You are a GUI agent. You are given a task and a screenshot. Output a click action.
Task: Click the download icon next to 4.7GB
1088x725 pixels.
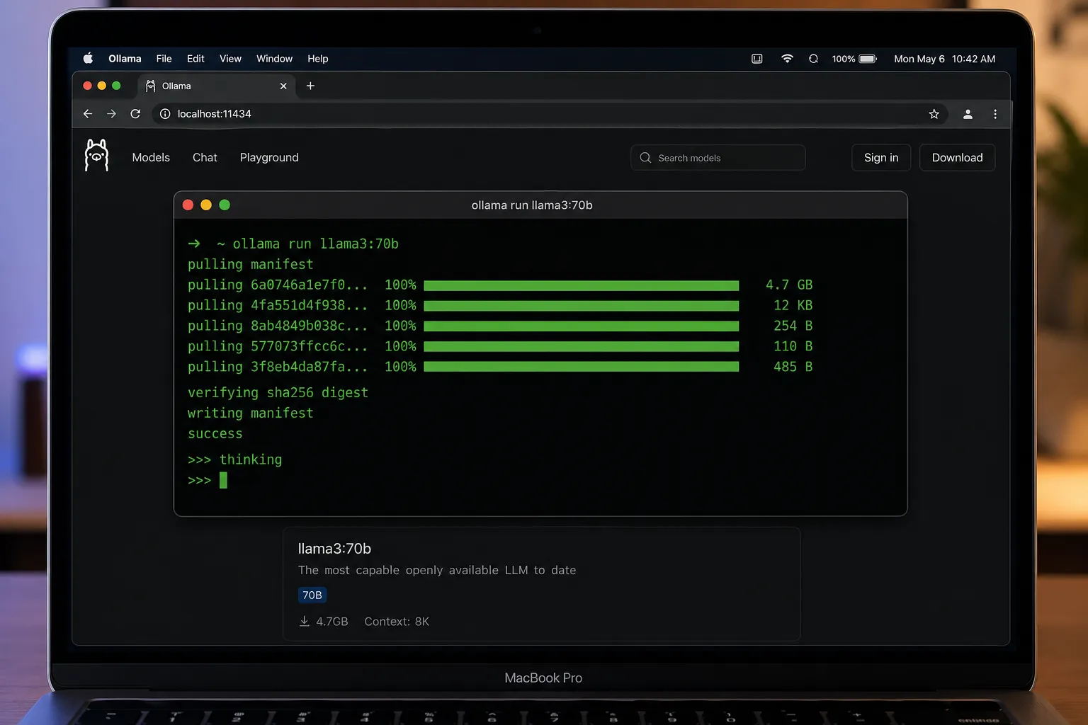point(303,621)
